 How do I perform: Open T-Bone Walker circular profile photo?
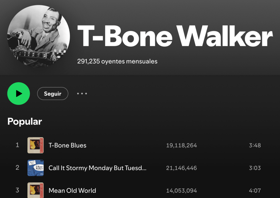(38, 36)
